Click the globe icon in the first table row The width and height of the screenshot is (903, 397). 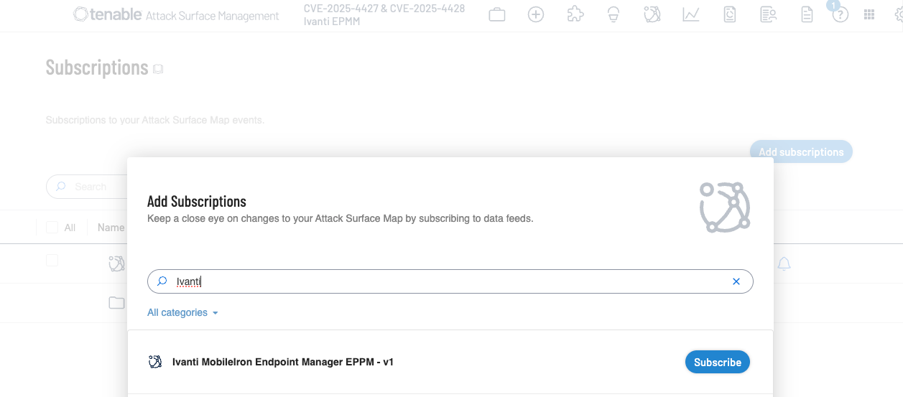click(116, 263)
